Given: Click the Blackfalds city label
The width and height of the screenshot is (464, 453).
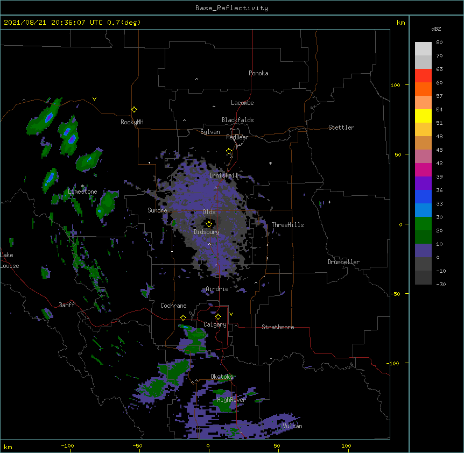Looking at the screenshot, I should point(237,120).
